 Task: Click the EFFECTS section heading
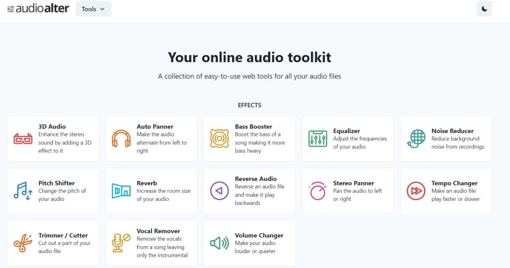(249, 105)
